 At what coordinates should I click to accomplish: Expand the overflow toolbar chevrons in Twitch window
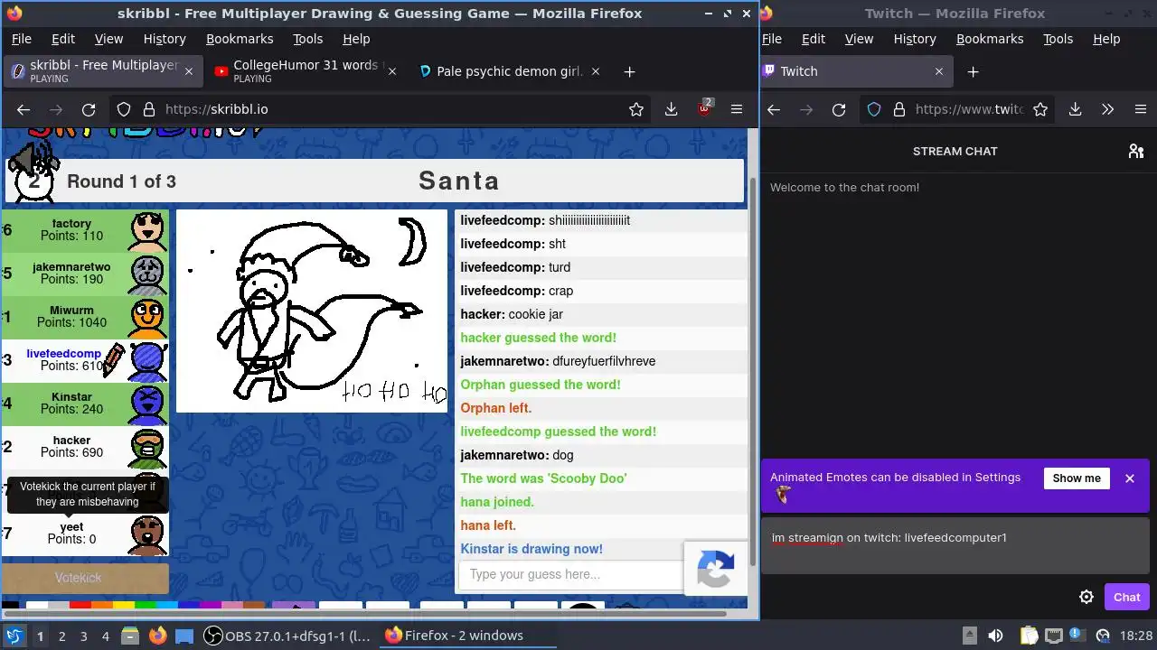pyautogui.click(x=1107, y=109)
